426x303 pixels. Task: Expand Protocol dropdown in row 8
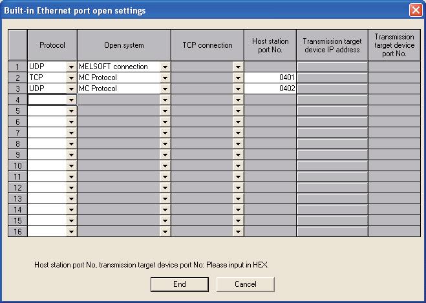pos(71,143)
